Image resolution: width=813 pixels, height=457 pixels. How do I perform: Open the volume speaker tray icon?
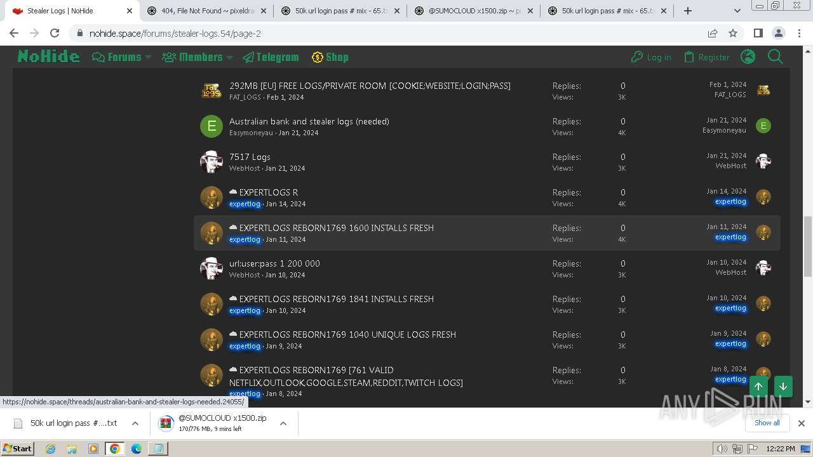click(x=722, y=449)
